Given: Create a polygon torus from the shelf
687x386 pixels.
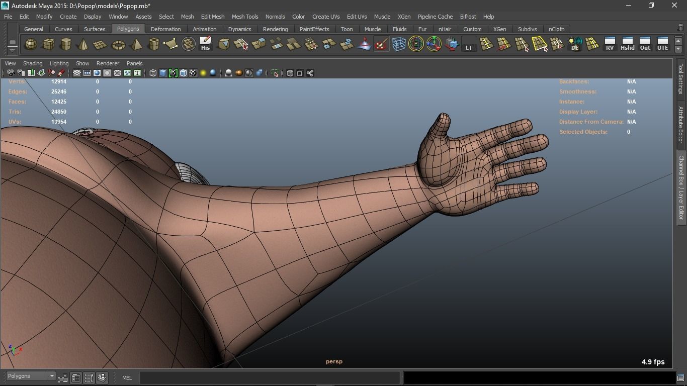Looking at the screenshot, I should tap(118, 44).
